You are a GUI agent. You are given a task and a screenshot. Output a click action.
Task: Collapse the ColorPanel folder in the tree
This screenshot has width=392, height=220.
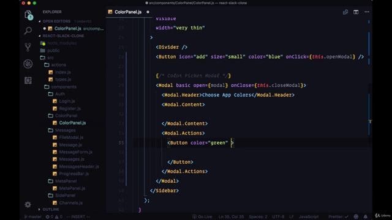(x=66, y=116)
